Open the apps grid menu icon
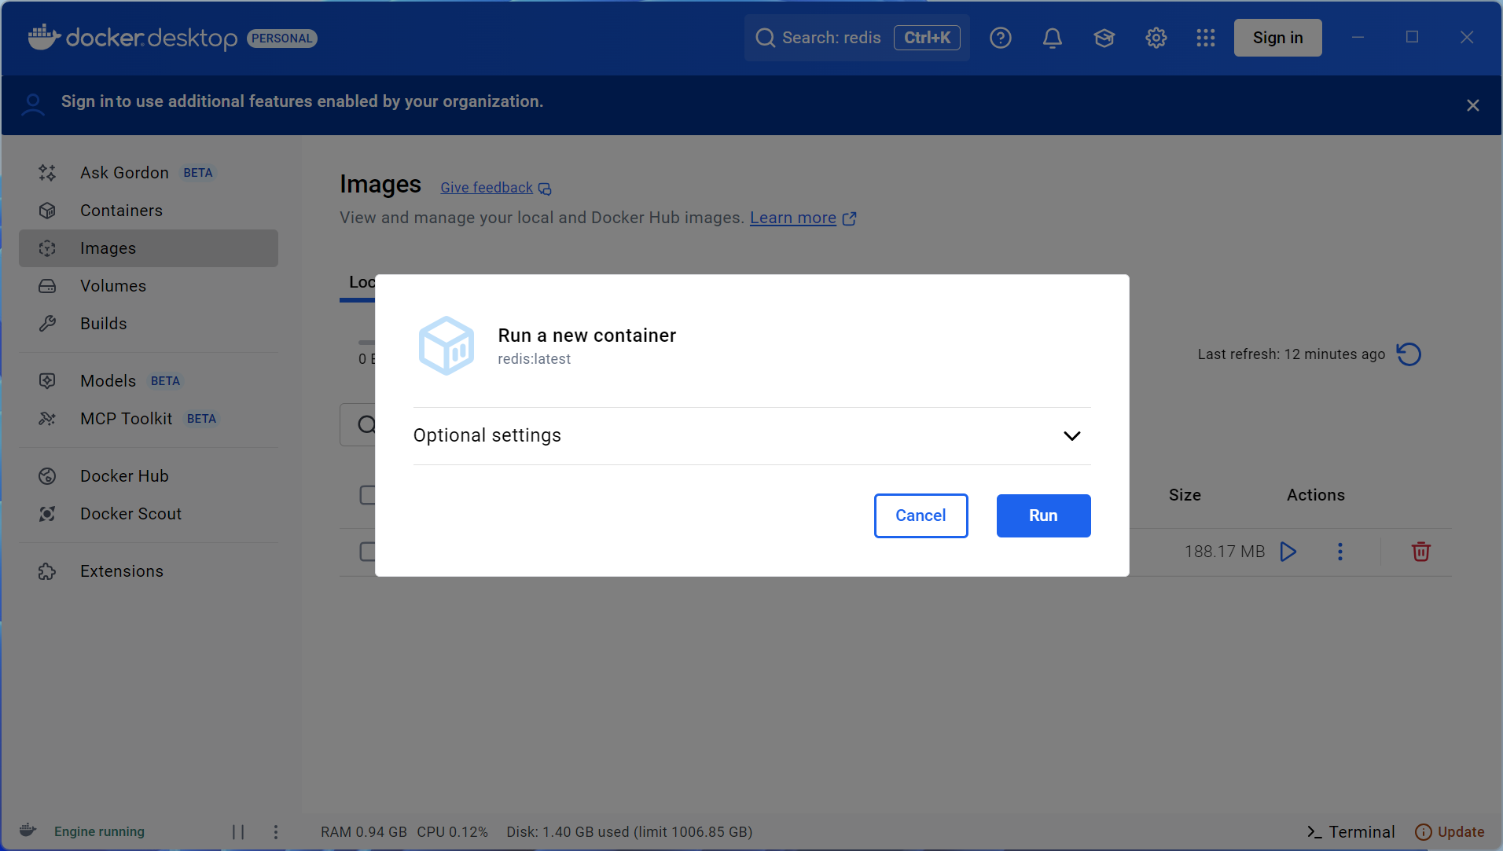This screenshot has height=851, width=1503. point(1205,38)
